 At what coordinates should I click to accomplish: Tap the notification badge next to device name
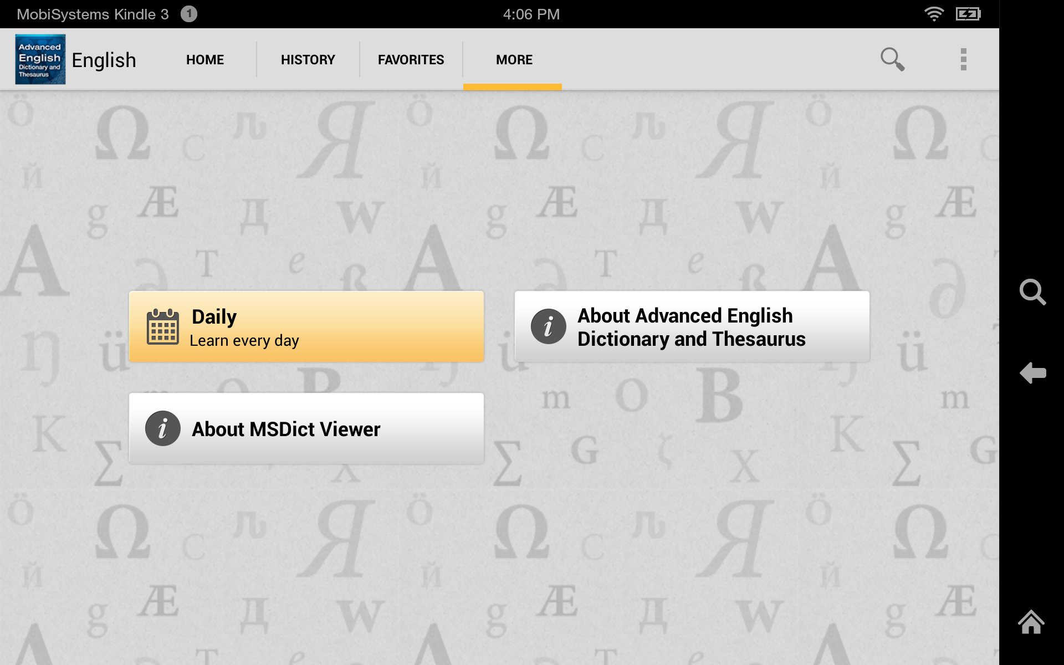pyautogui.click(x=188, y=14)
